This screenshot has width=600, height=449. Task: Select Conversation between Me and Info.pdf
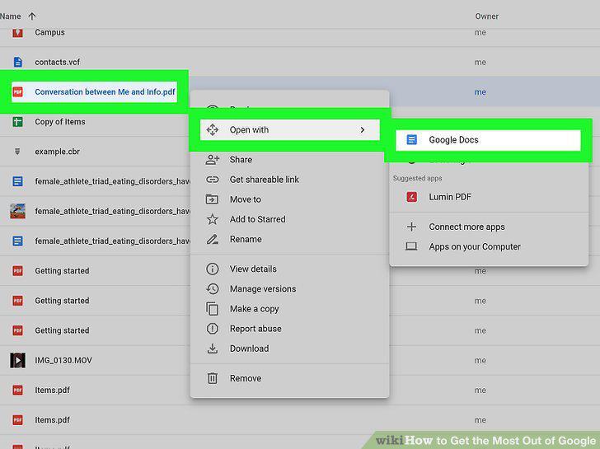pos(105,91)
